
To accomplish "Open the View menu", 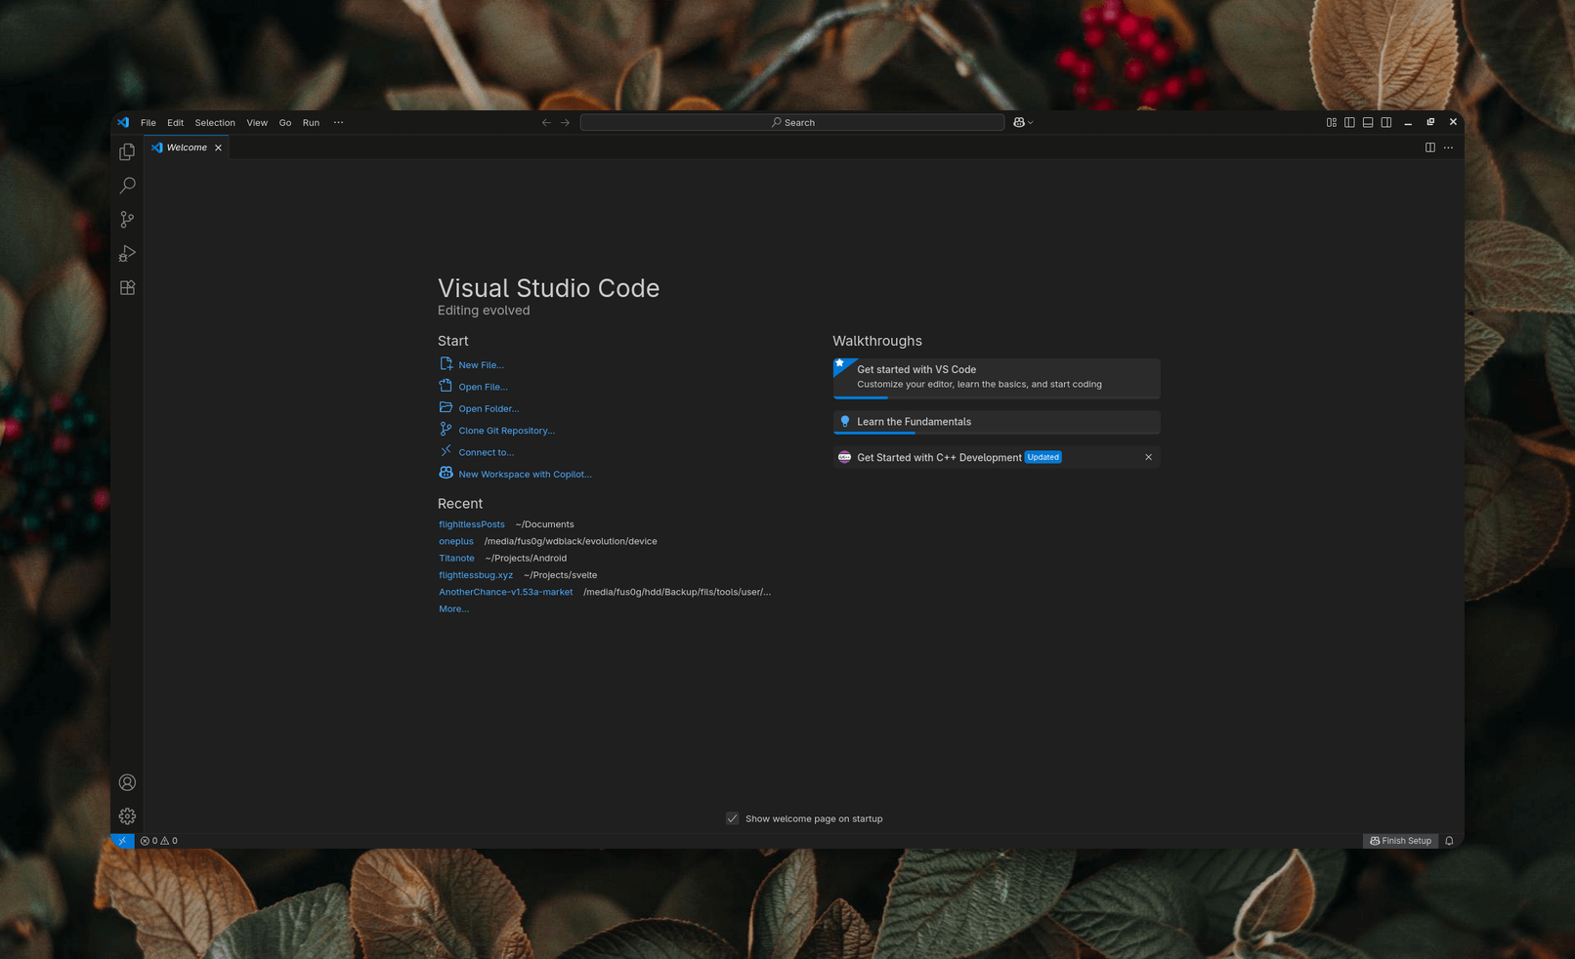I will tap(257, 123).
